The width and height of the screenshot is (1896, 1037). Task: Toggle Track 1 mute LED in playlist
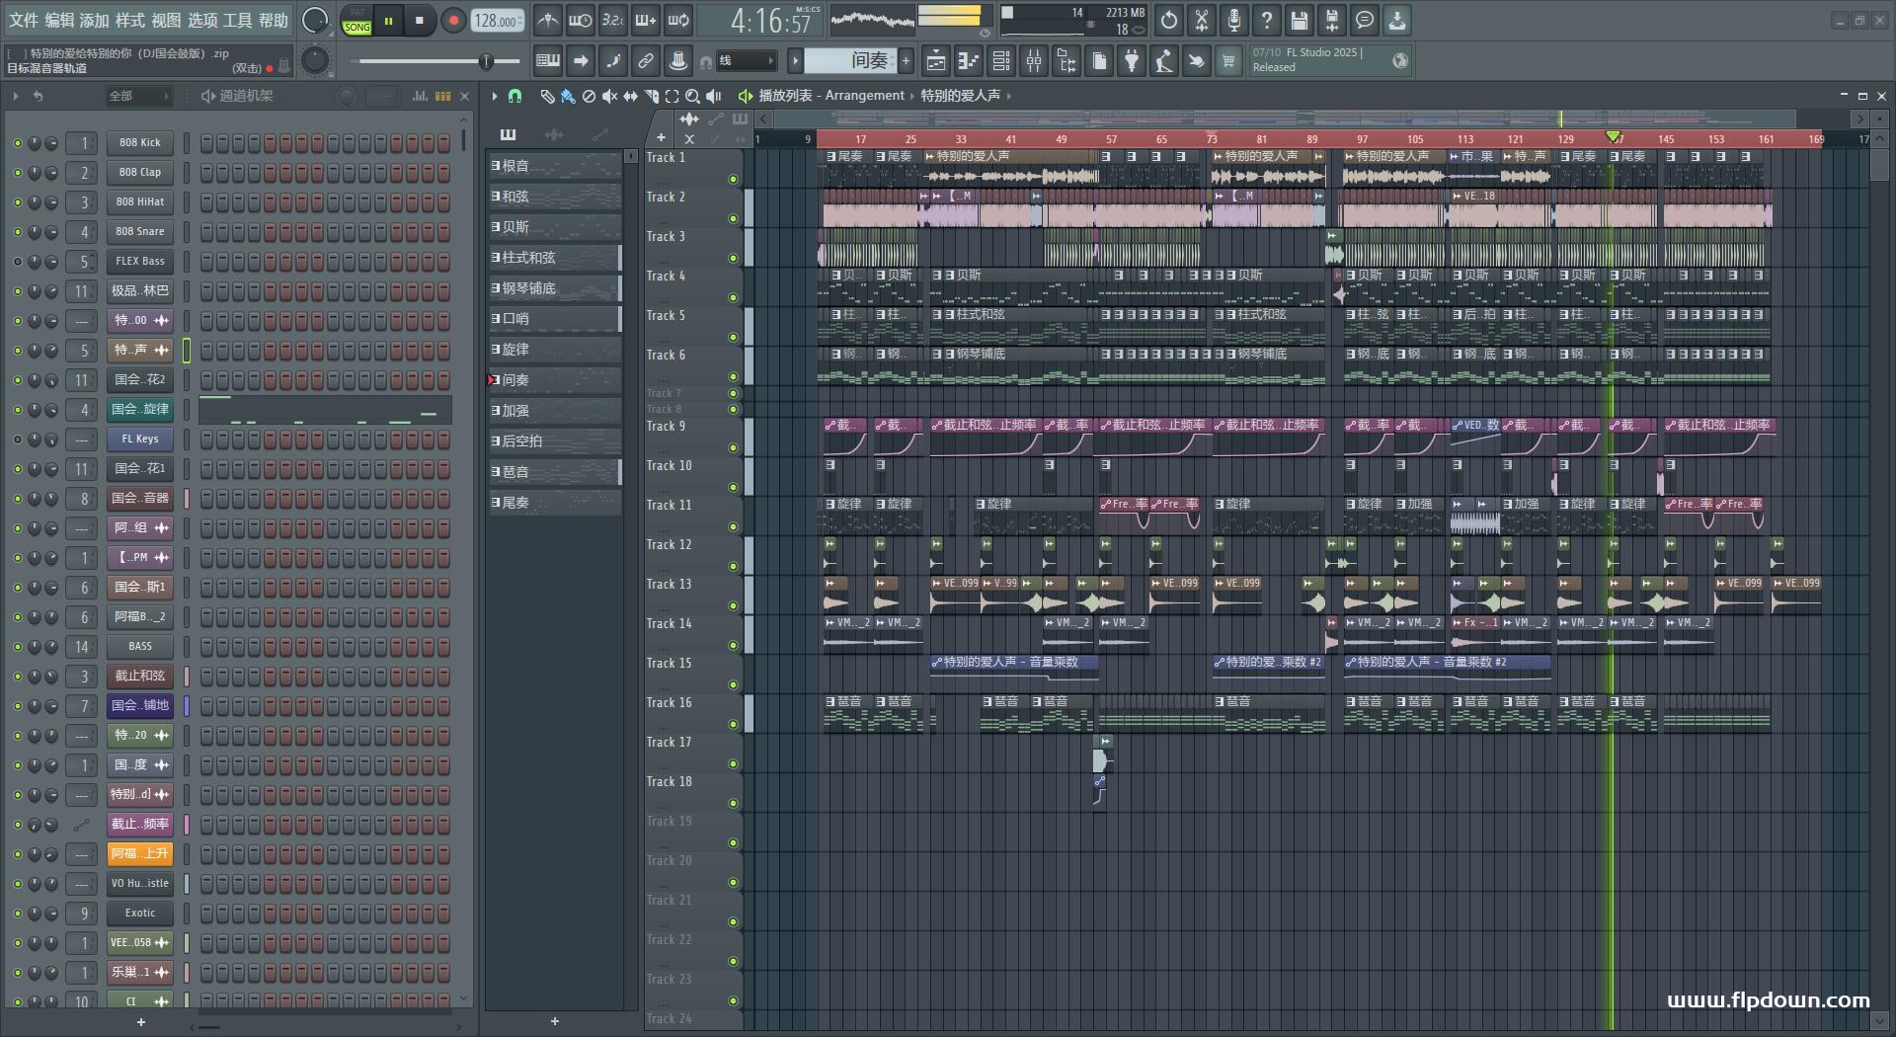(x=733, y=180)
